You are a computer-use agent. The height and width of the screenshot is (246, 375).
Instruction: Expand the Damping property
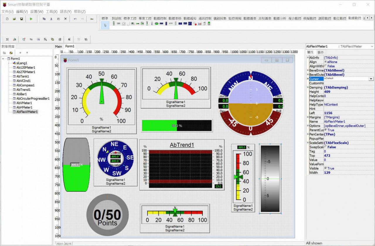click(x=308, y=87)
